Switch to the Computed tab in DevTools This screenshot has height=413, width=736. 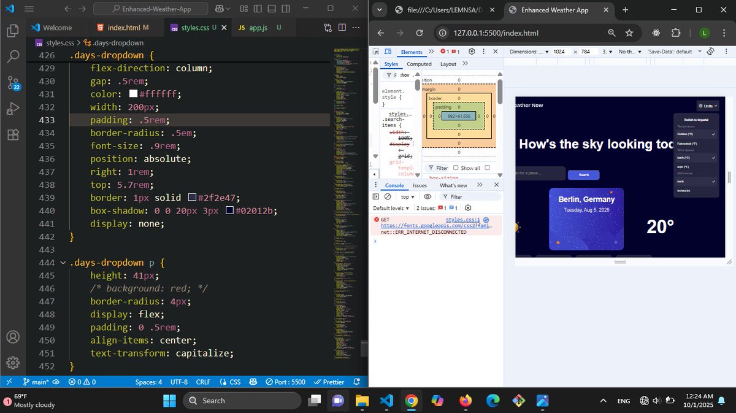420,63
